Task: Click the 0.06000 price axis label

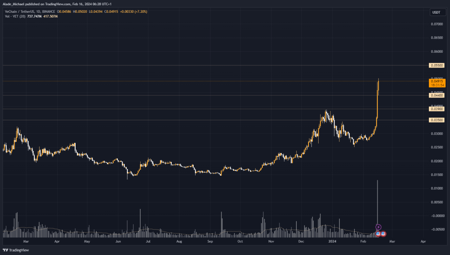Action: pos(437,52)
